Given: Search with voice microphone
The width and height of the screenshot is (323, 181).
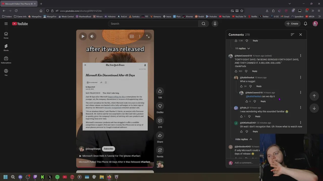Looking at the screenshot, I should [215, 24].
